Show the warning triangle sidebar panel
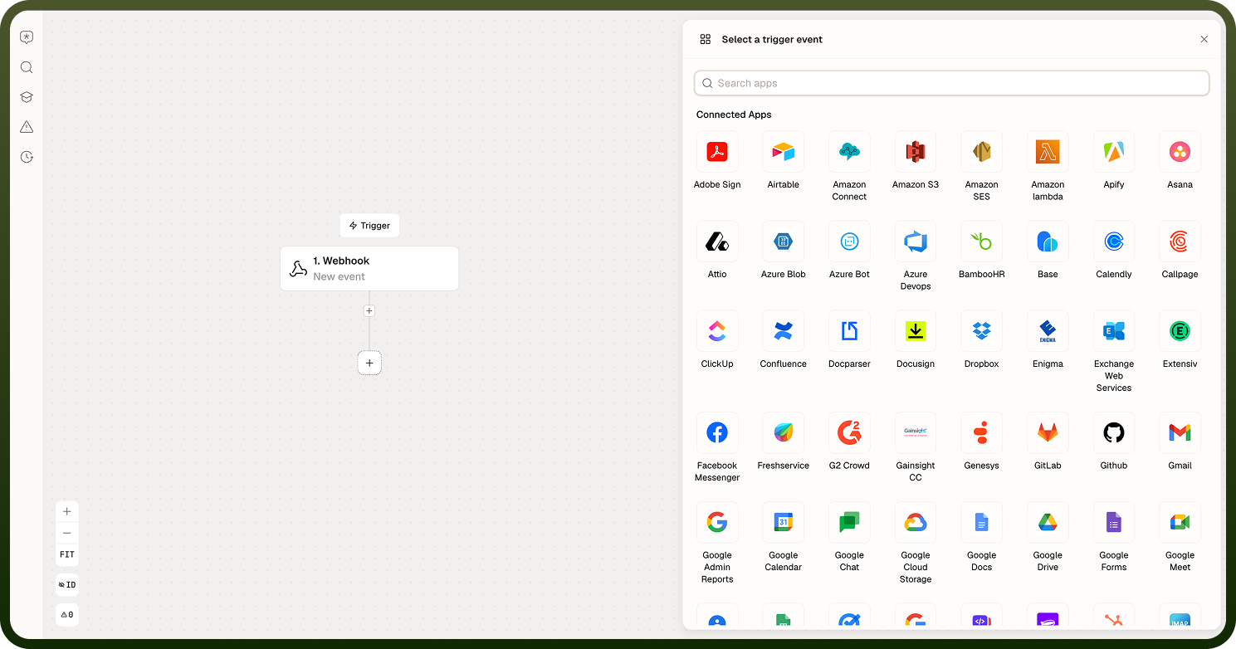Screen dimensions: 1236x649 [27, 127]
